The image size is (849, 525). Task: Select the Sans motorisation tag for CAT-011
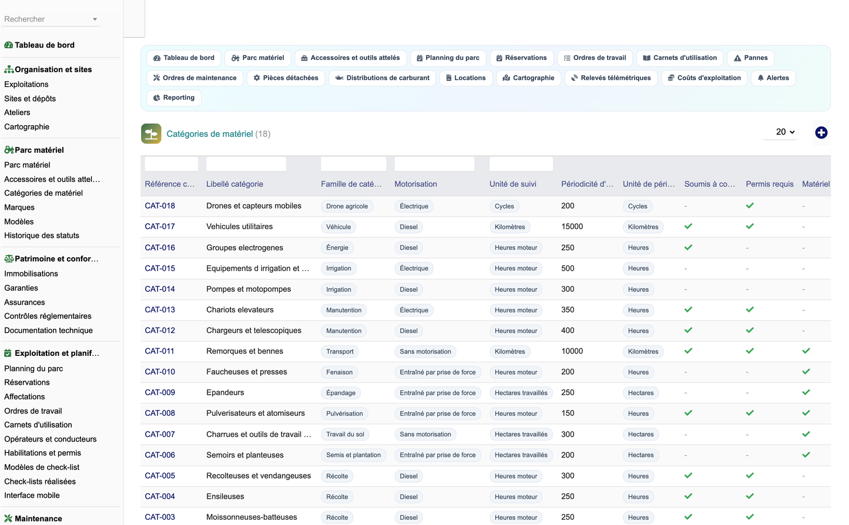click(425, 352)
